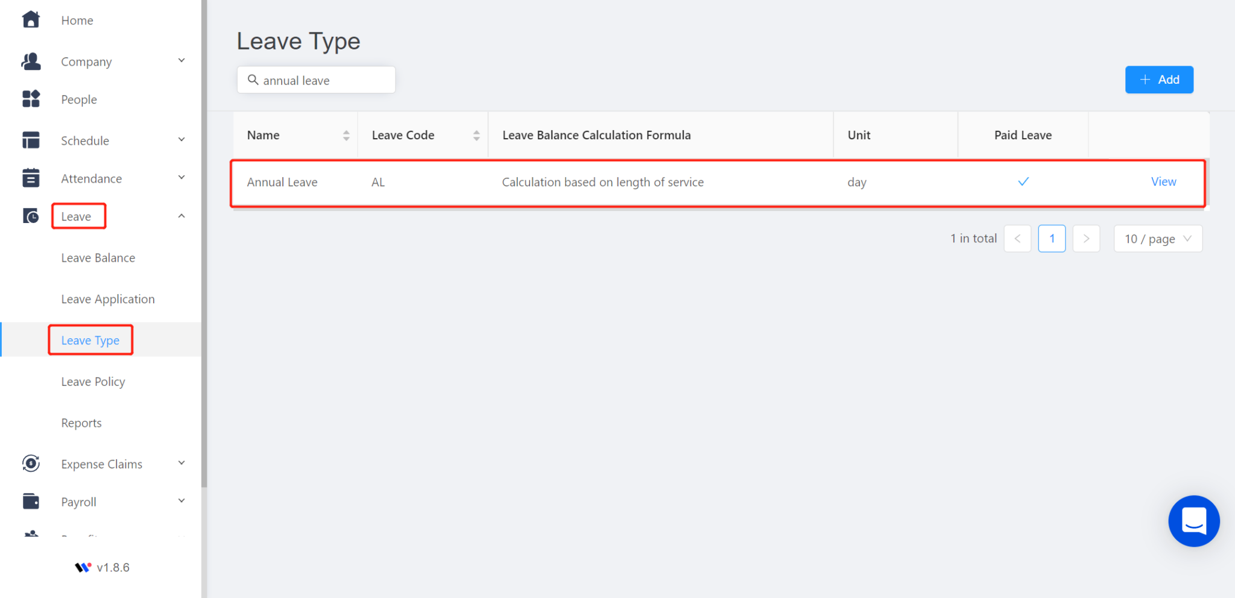1235x598 pixels.
Task: Click the Payroll wallet icon
Action: coord(31,502)
